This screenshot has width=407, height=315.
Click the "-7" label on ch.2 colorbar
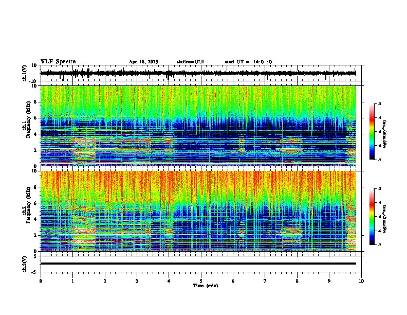pyautogui.click(x=379, y=245)
